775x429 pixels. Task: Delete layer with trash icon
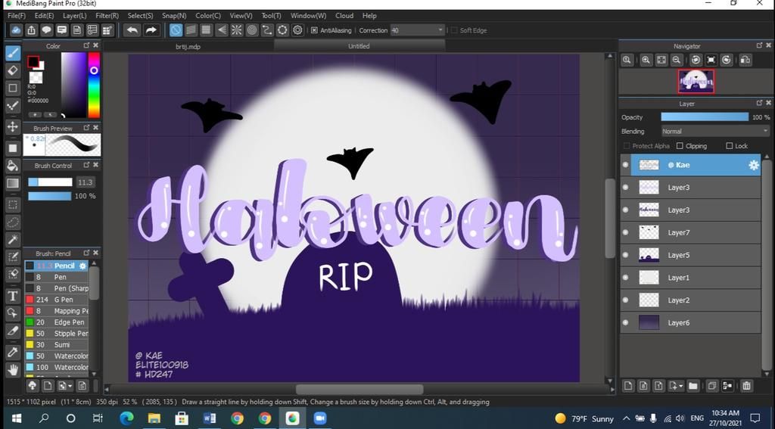tap(746, 386)
